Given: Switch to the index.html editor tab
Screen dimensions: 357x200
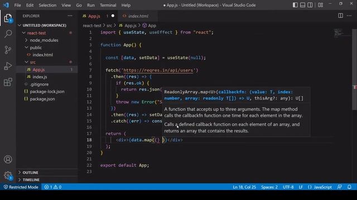Looking at the screenshot, I should (138, 16).
